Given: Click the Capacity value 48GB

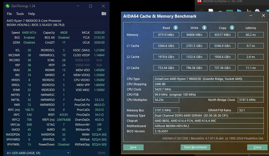Looking at the screenshot, I should [x=64, y=33].
